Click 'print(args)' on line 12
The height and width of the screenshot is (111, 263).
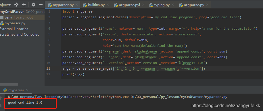click(x=73, y=74)
